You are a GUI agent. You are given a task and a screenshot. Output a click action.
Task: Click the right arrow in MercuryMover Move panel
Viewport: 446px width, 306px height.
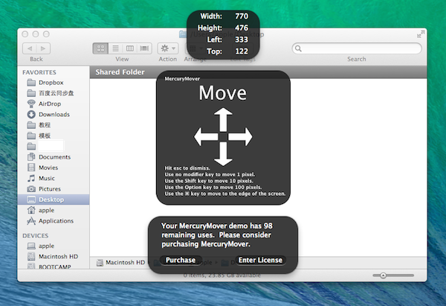tap(240, 137)
